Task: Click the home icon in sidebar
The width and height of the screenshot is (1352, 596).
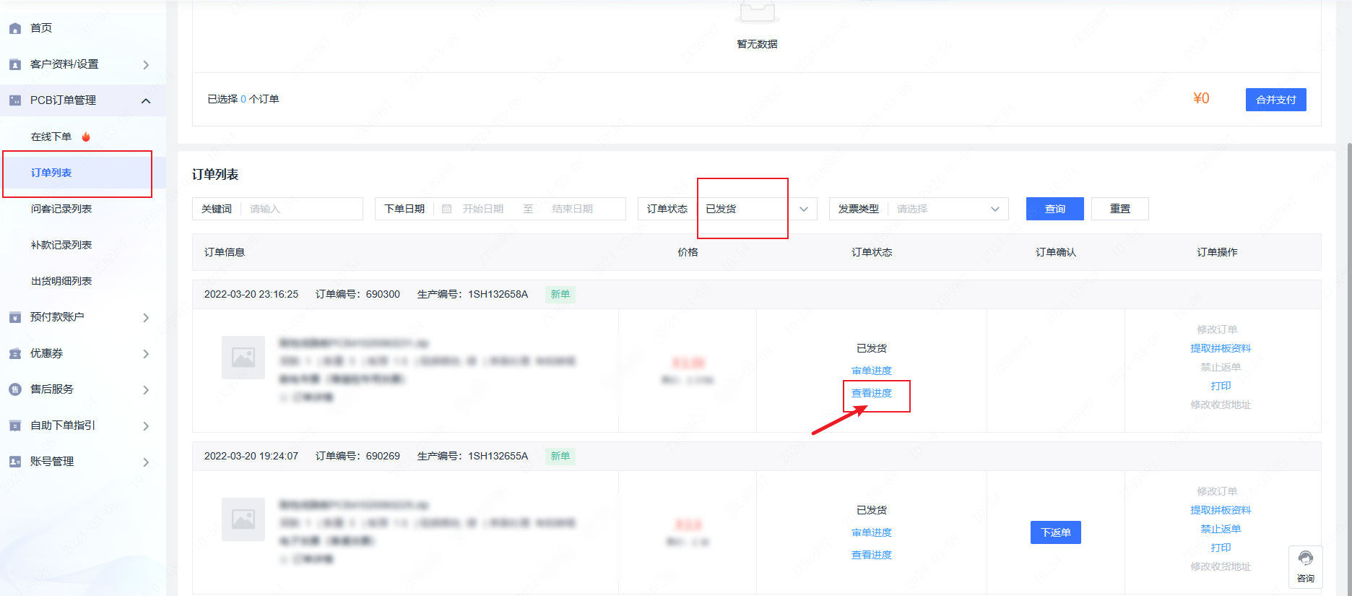Action: coord(15,28)
